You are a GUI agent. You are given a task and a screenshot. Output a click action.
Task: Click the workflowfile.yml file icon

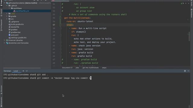14,11
